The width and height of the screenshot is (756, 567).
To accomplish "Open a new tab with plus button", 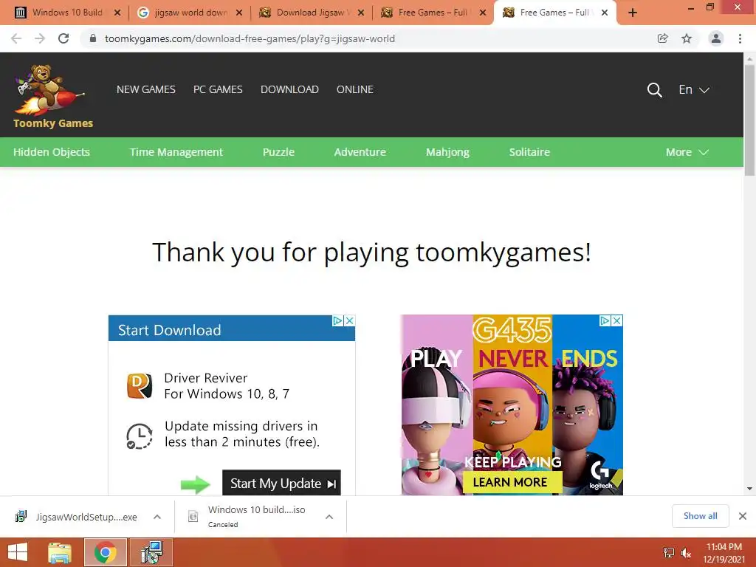I will pyautogui.click(x=633, y=13).
